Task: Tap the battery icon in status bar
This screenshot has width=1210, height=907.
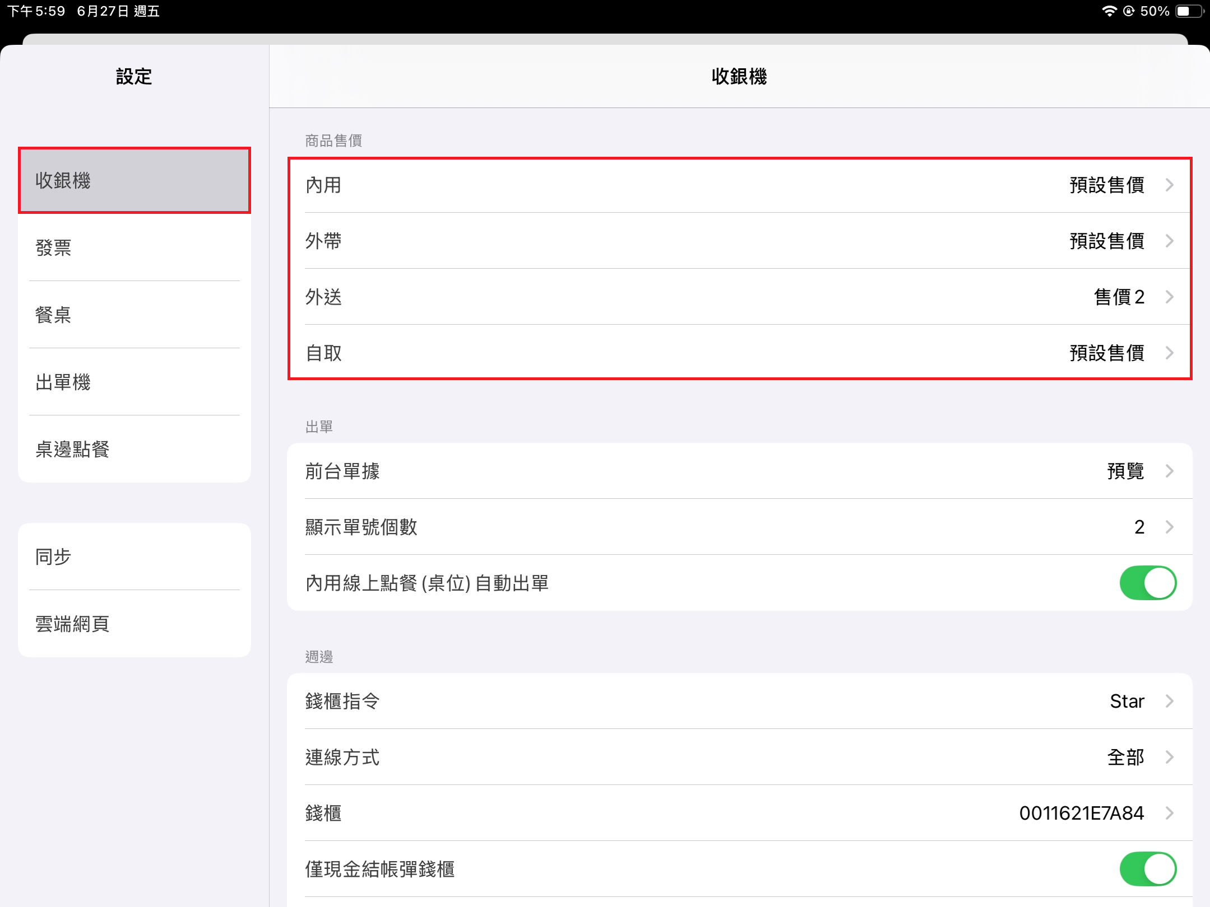Action: point(1189,11)
